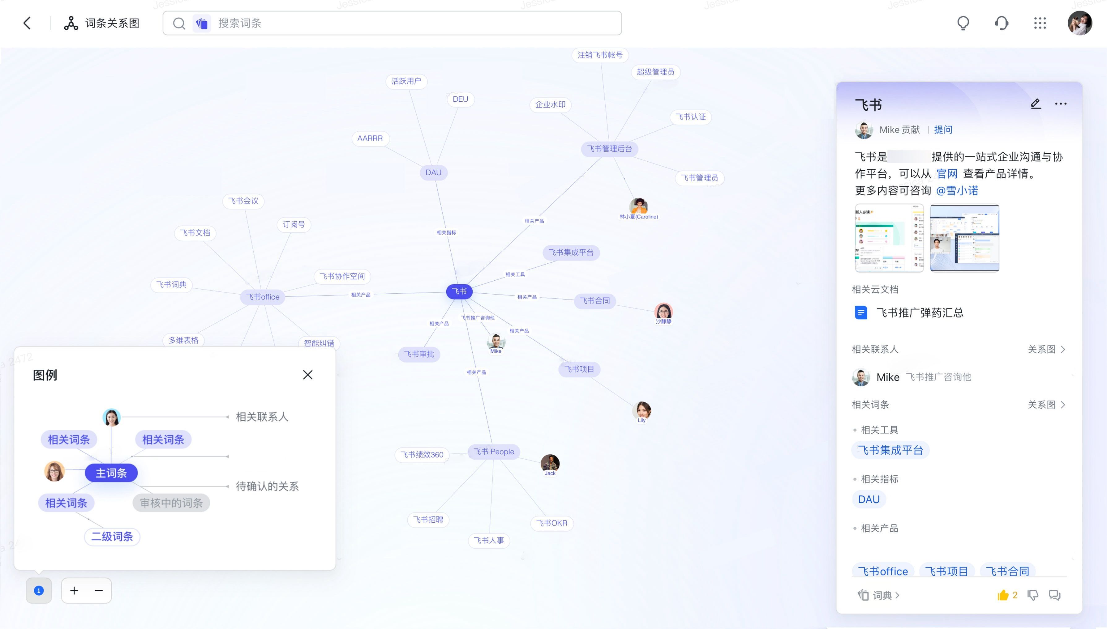
Task: Click the Mike avatar graph node
Action: 496,341
